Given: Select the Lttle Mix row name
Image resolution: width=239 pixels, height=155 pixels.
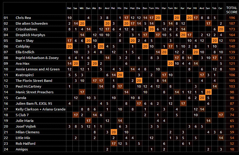Looking at the screenshot, I should click(23, 138).
